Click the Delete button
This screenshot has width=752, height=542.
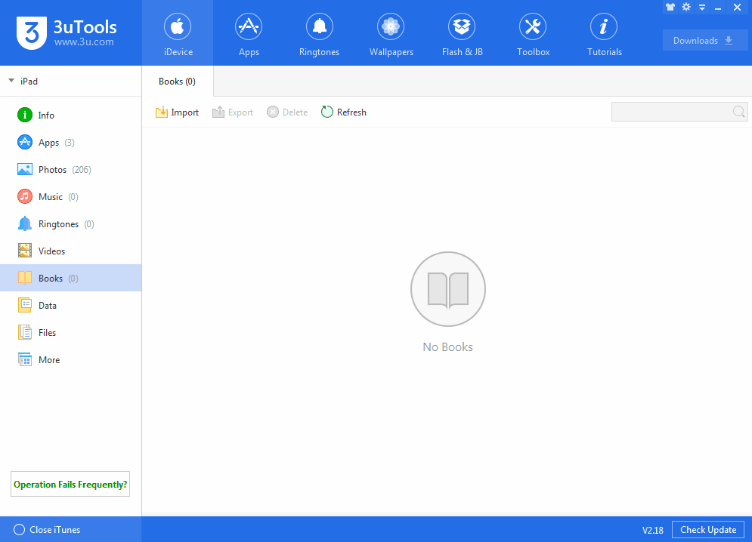[287, 112]
